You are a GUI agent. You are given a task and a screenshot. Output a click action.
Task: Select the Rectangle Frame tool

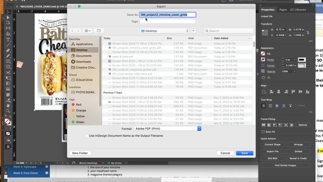pos(8,61)
